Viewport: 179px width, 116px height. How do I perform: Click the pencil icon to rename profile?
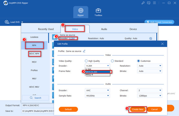pos(84,51)
